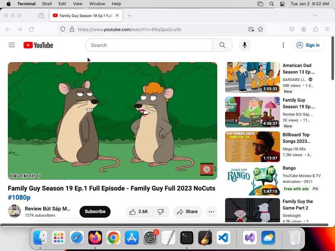Open Firefox extensions puzzle icon

point(316,29)
